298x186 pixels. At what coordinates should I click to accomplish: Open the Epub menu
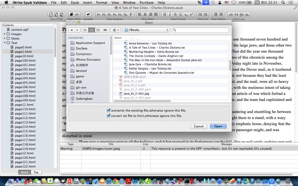75,3
